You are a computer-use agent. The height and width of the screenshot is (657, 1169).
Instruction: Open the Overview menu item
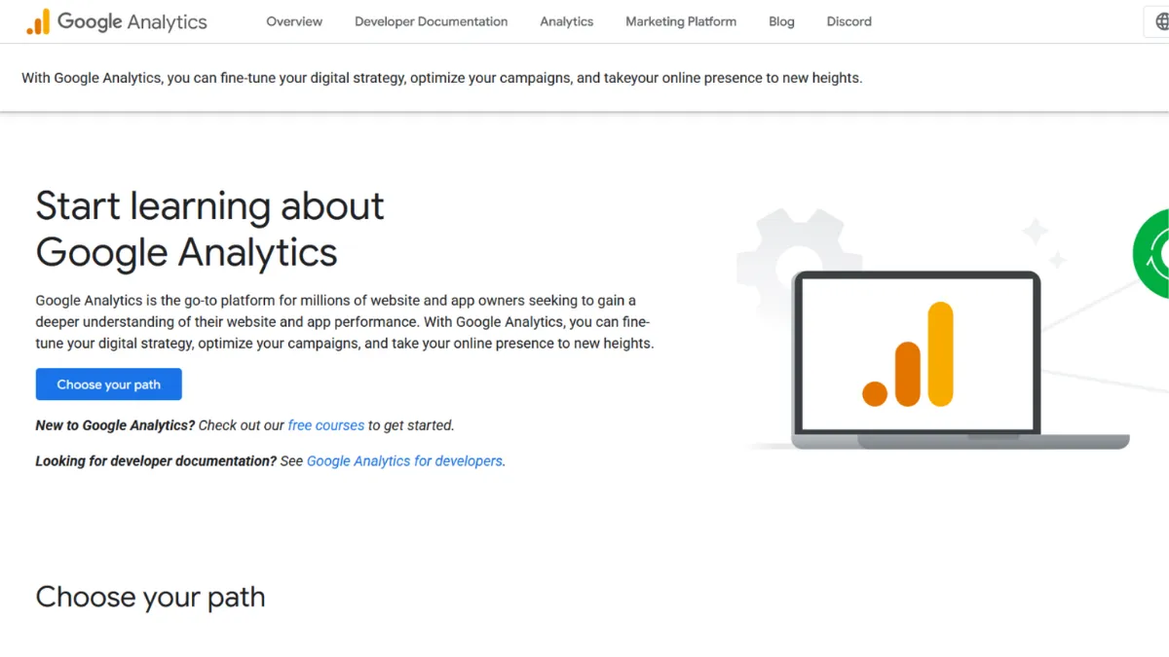point(294,21)
